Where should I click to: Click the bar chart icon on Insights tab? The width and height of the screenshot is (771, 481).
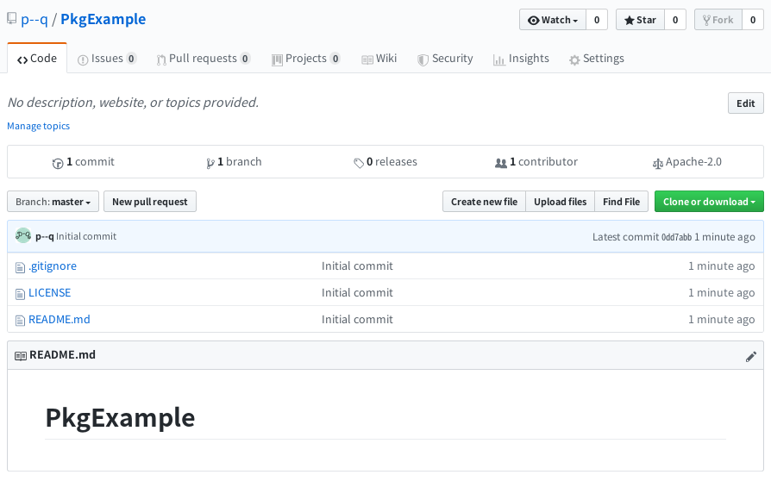click(499, 60)
